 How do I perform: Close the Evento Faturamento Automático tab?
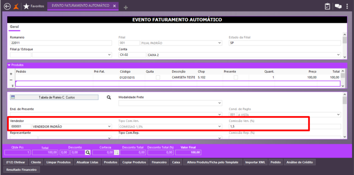point(114,6)
